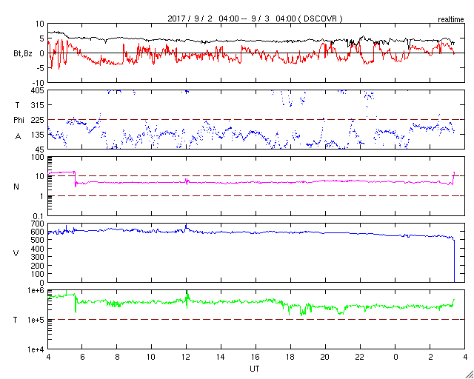Click the "1e+4" temperature tick label
474x379 pixels.
pyautogui.click(x=36, y=349)
